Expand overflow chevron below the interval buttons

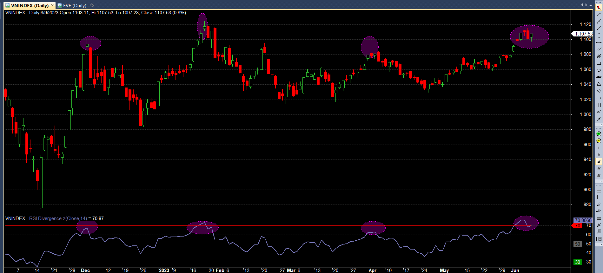point(600,181)
